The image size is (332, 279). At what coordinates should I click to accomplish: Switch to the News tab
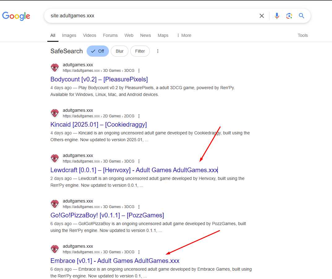tap(145, 35)
